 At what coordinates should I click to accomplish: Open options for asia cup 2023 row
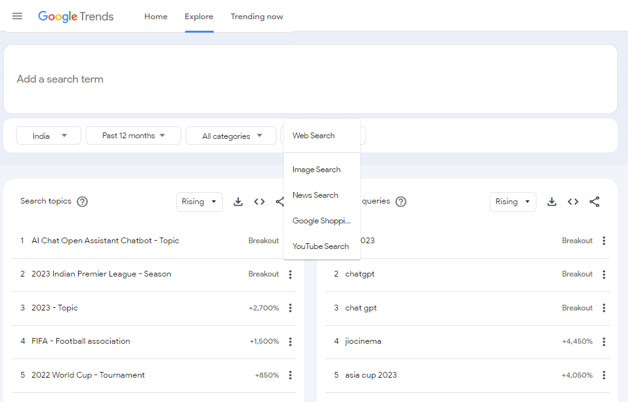tap(604, 375)
